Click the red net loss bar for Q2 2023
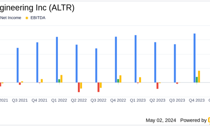 (x=157, y=86)
